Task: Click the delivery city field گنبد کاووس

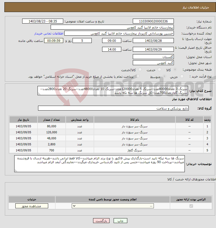Action: pos(153,63)
